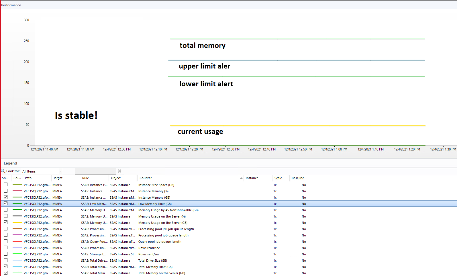Click the magnifier search icon beside Look for
The image size is (457, 276).
[3, 171]
